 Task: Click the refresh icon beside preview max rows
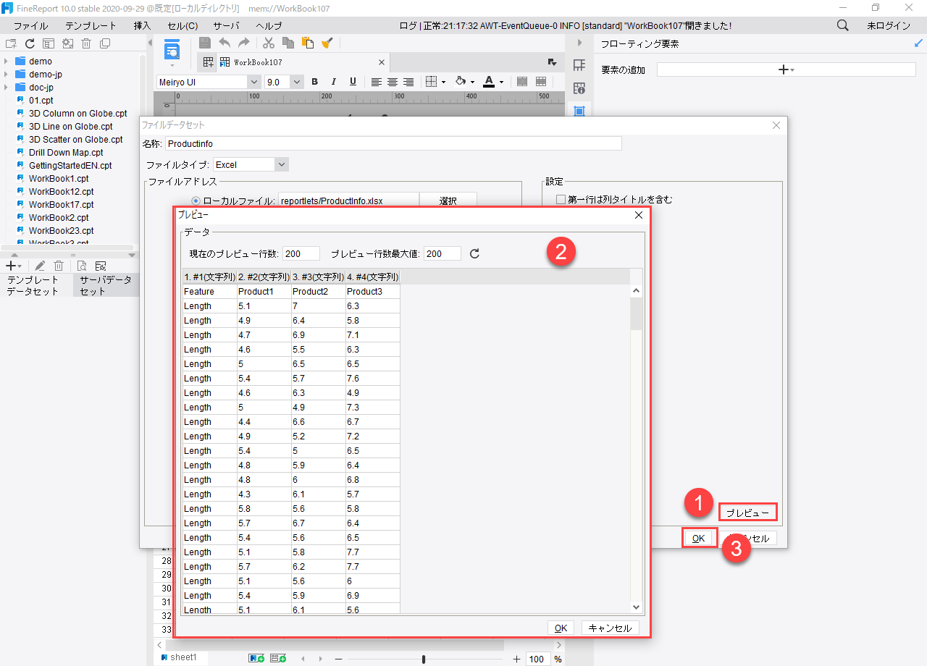475,253
